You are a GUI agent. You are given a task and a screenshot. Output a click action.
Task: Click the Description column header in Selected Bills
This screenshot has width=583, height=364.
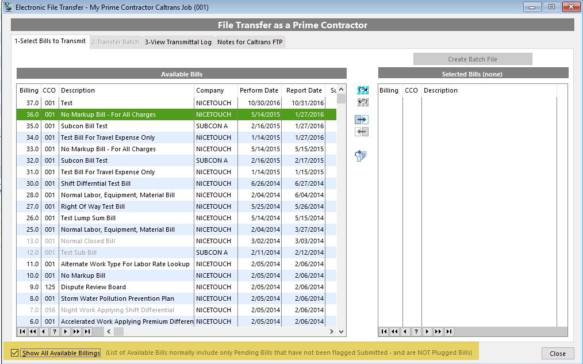(x=489, y=90)
